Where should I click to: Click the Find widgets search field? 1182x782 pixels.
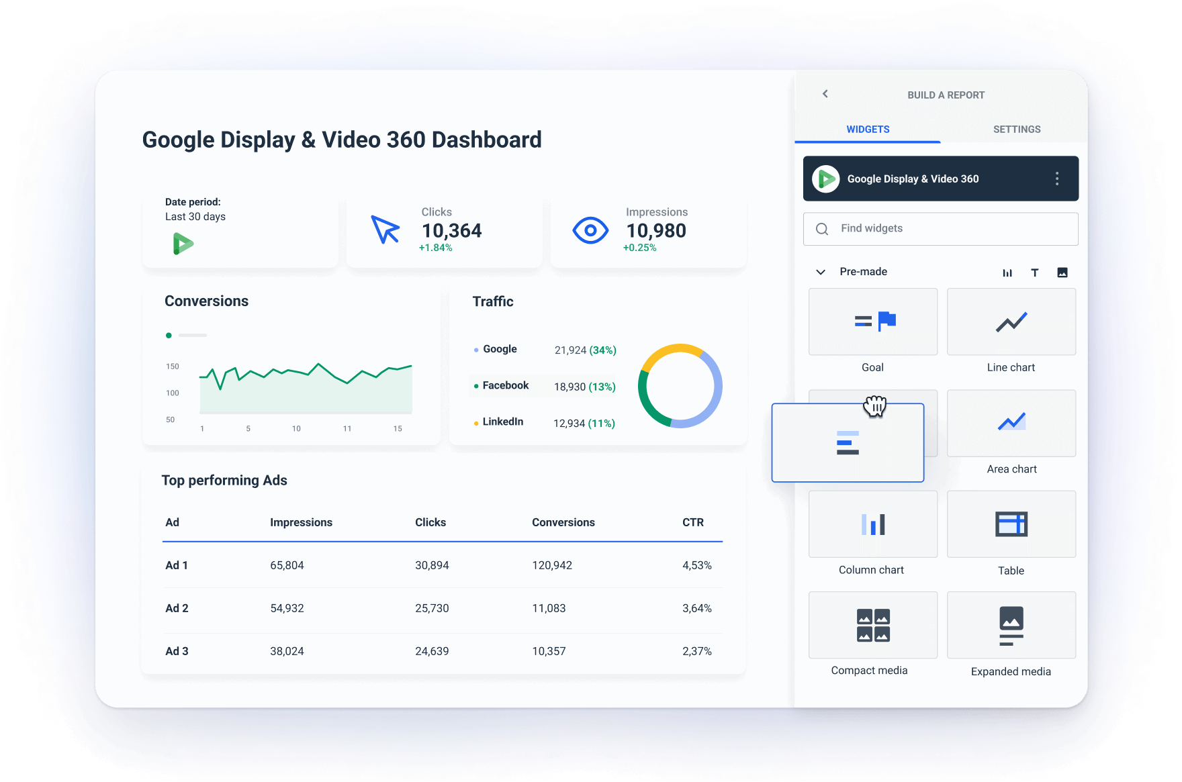940,229
